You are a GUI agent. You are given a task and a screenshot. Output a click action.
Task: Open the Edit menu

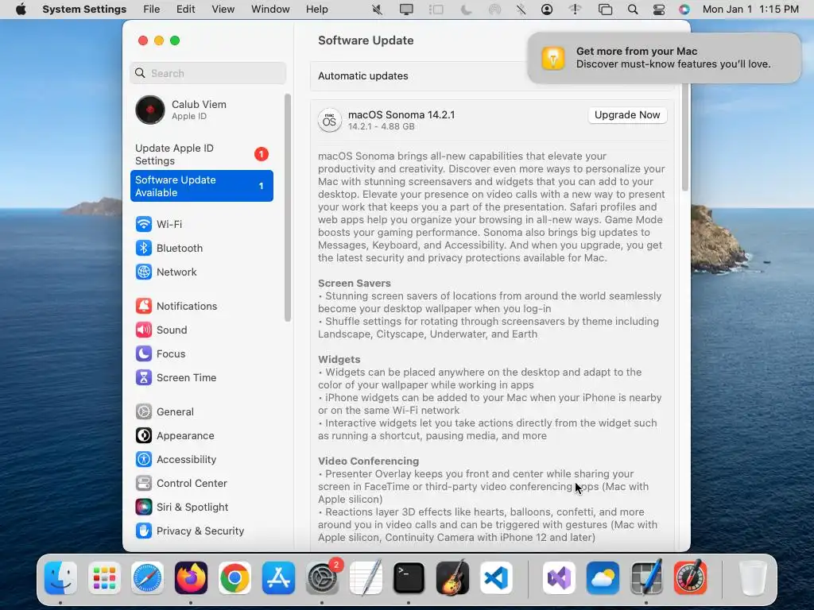(186, 10)
